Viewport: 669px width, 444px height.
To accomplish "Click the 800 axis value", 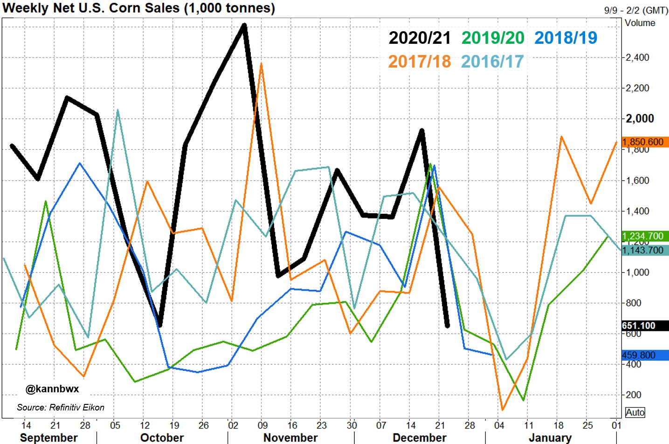I will click(x=634, y=303).
